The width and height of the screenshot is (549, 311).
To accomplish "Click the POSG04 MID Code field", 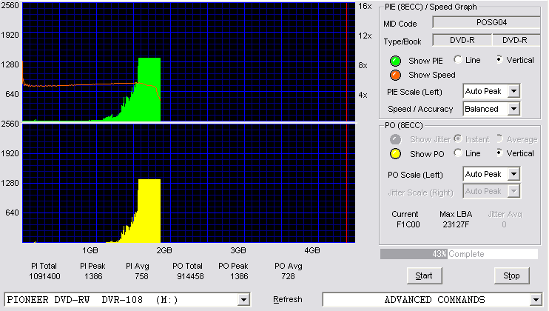I will coord(487,22).
